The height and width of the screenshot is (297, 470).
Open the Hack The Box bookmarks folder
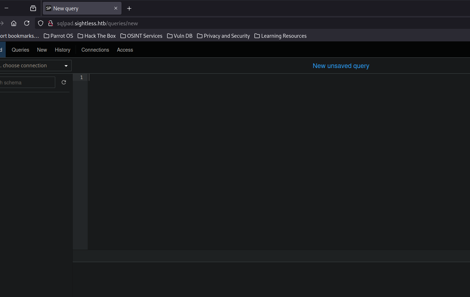click(97, 36)
